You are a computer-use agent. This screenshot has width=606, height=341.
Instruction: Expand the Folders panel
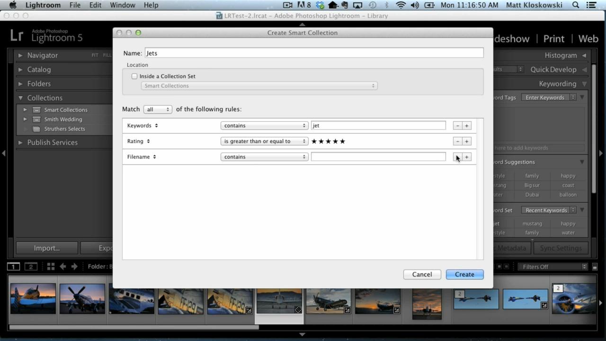pyautogui.click(x=20, y=84)
